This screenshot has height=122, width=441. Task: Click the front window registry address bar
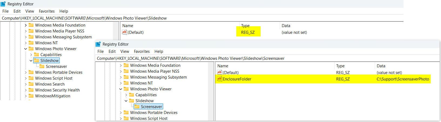[267, 58]
